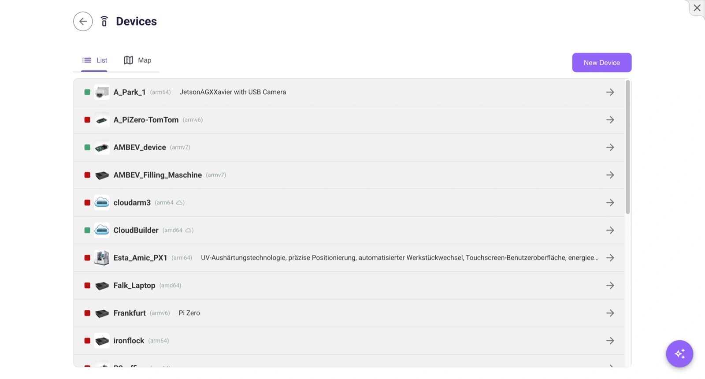Click the Esta_Amic_PX1 machine icon
The height and width of the screenshot is (379, 705).
click(x=102, y=258)
